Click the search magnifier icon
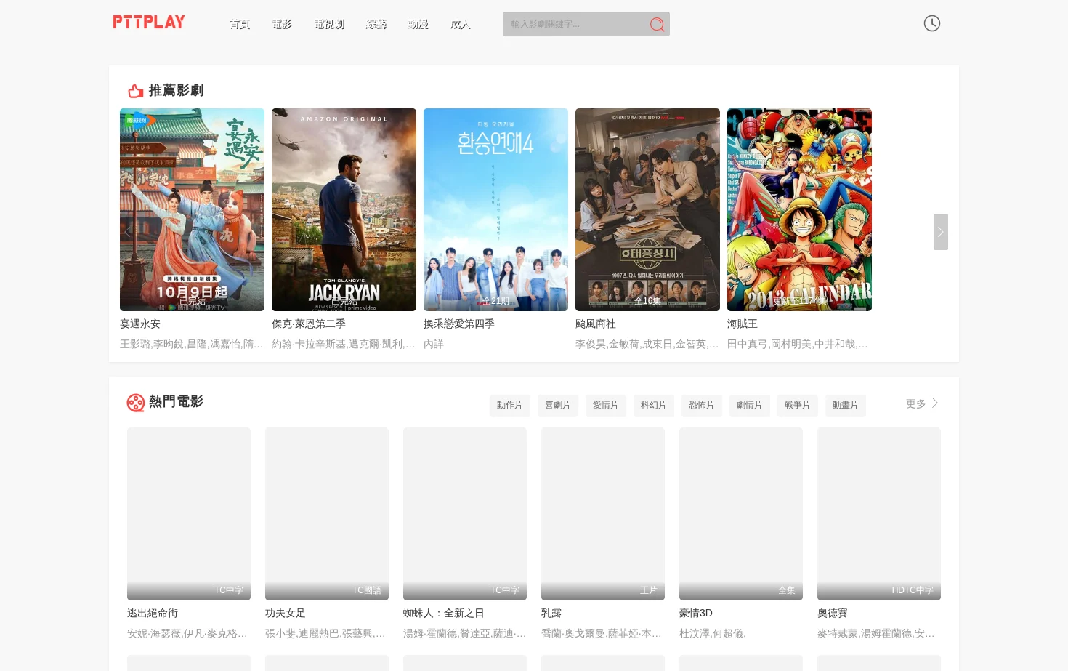This screenshot has width=1068, height=671. tap(657, 25)
